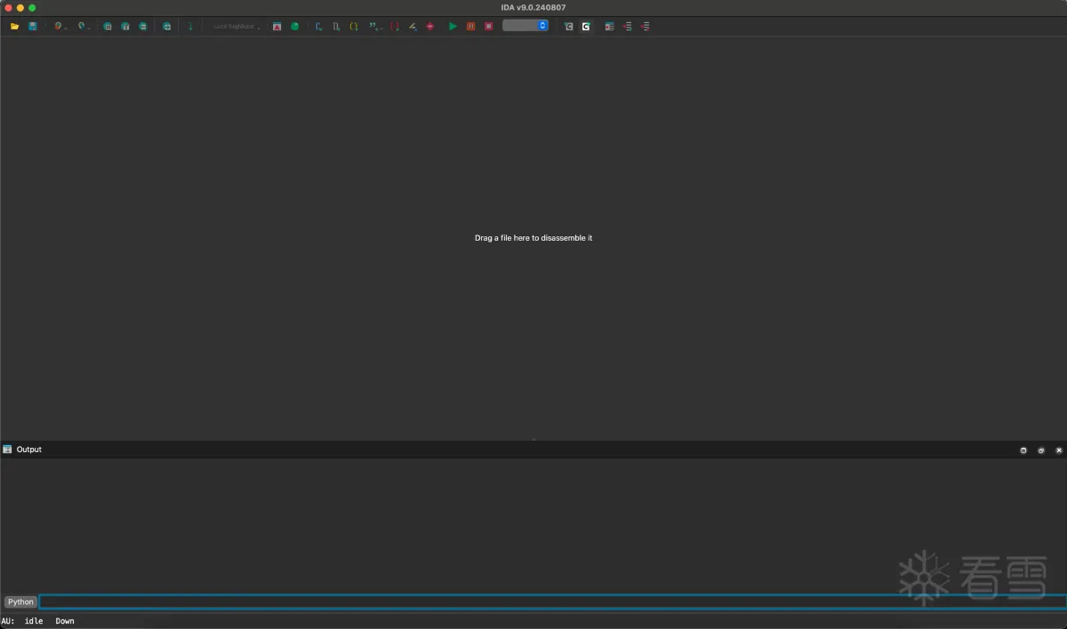Viewport: 1067px width, 629px height.
Task: Click the green quotation marks string icon
Action: click(x=374, y=27)
